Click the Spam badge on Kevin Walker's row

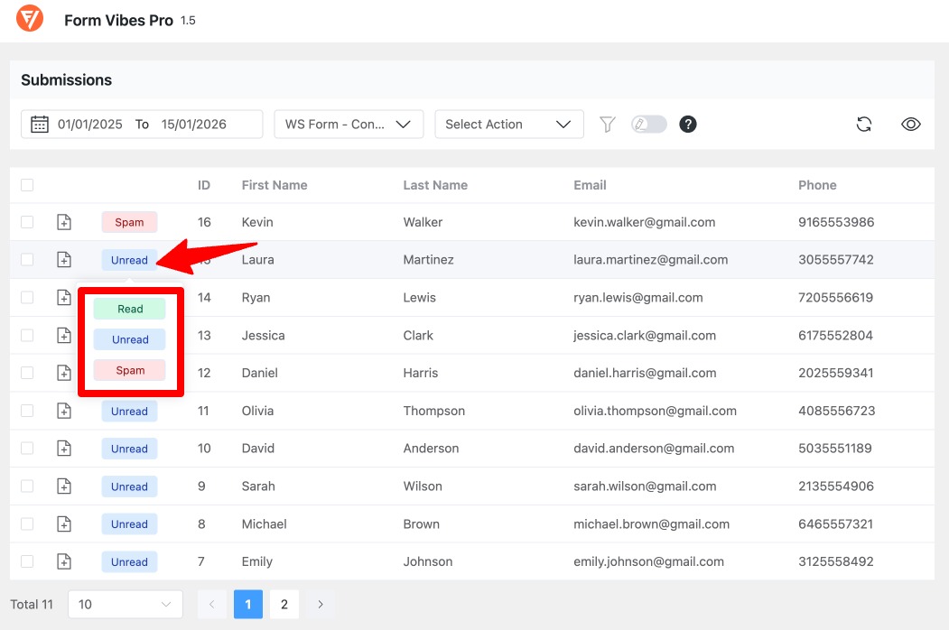[x=129, y=221]
